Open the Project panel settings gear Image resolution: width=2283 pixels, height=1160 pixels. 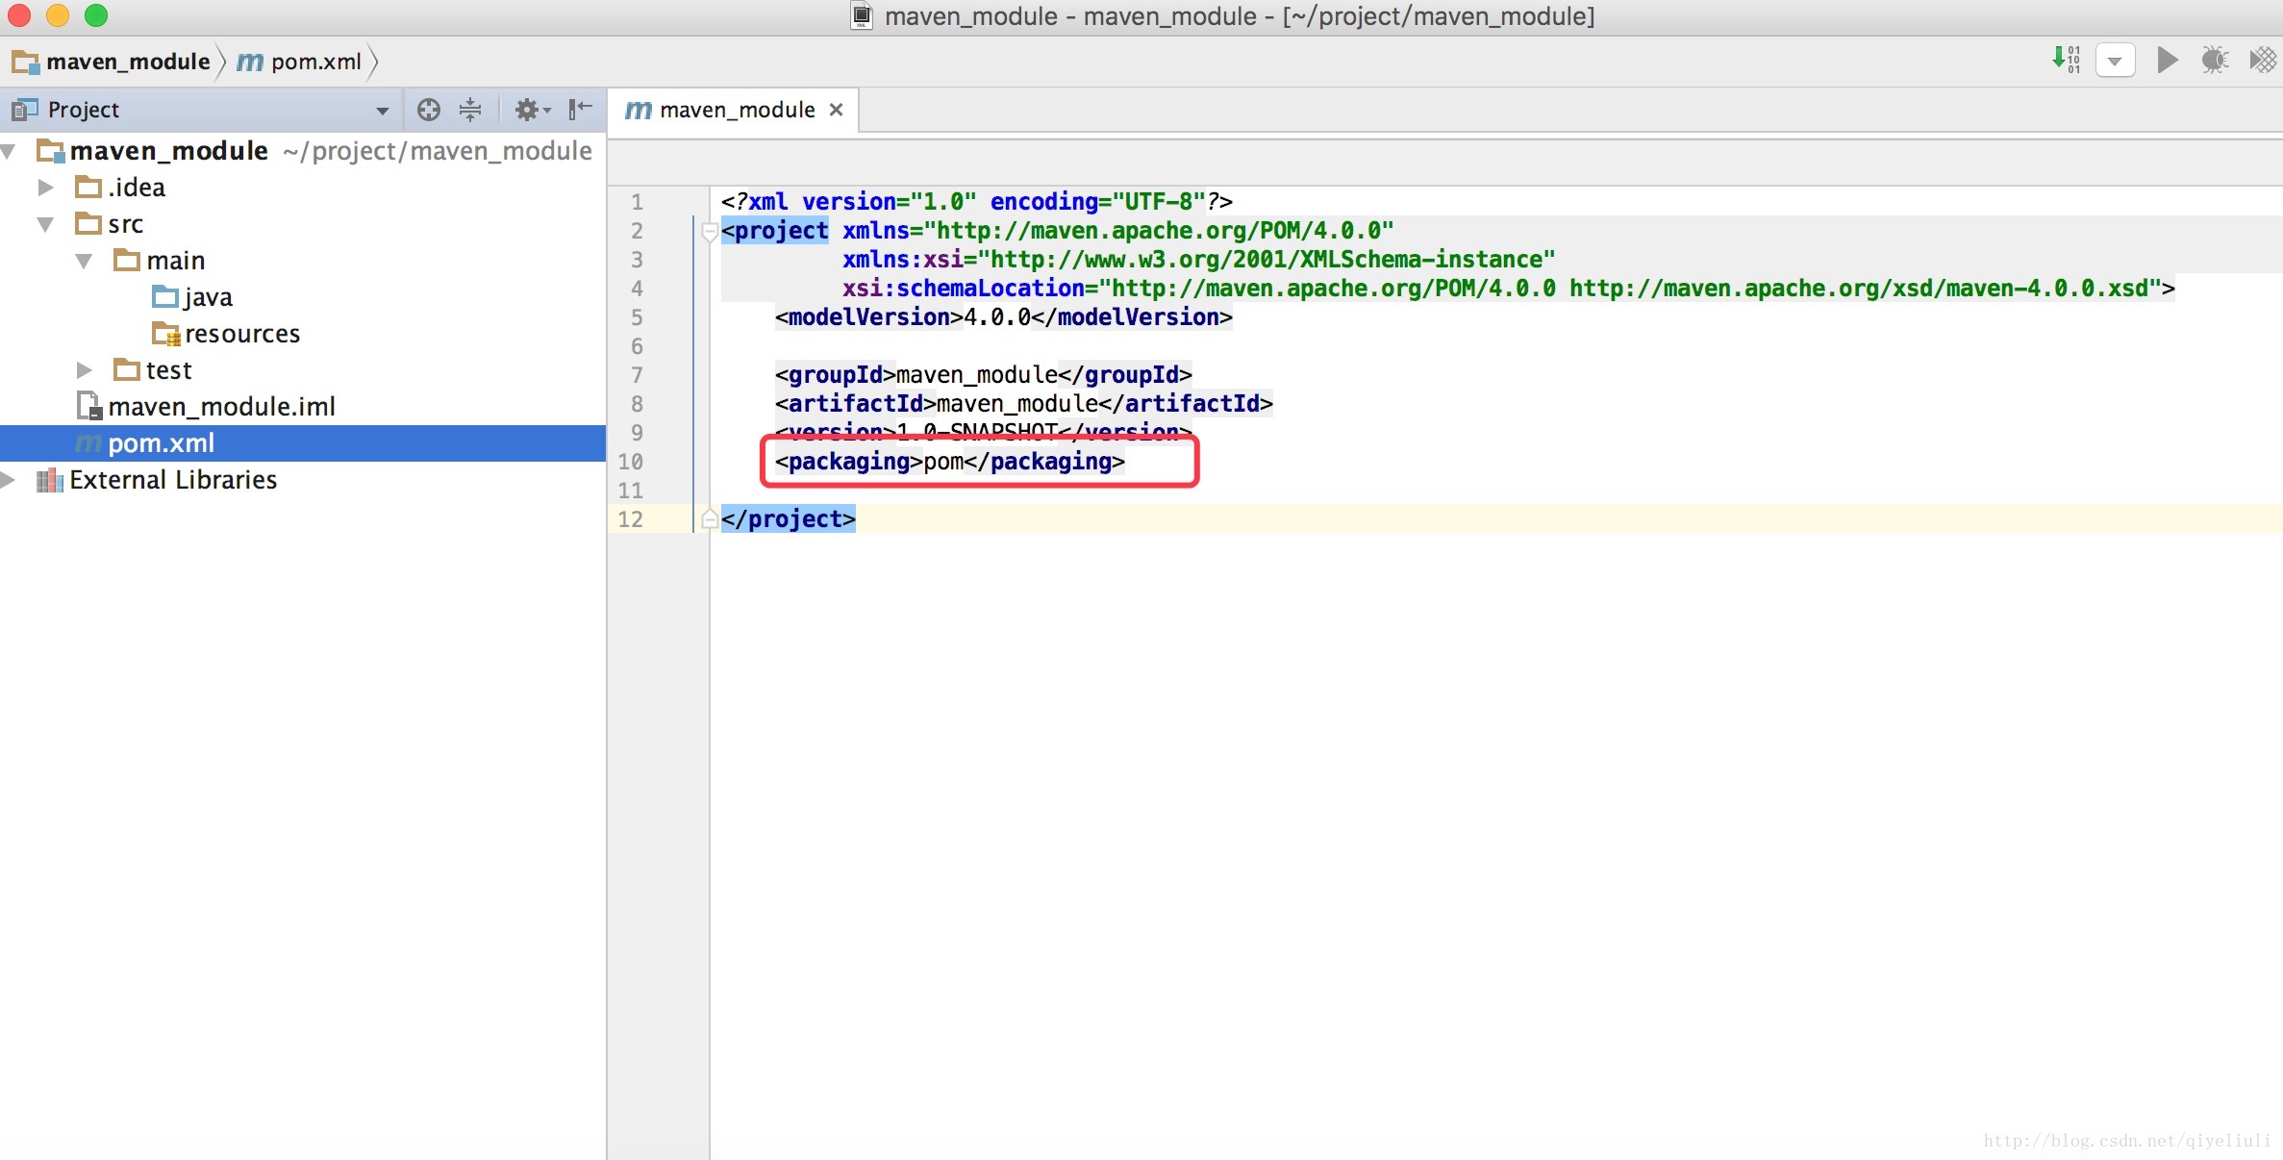pyautogui.click(x=532, y=110)
